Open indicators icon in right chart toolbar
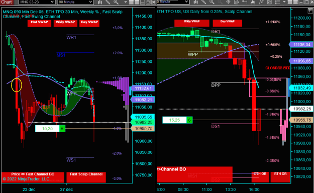The width and height of the screenshot is (314, 193). 253,2
